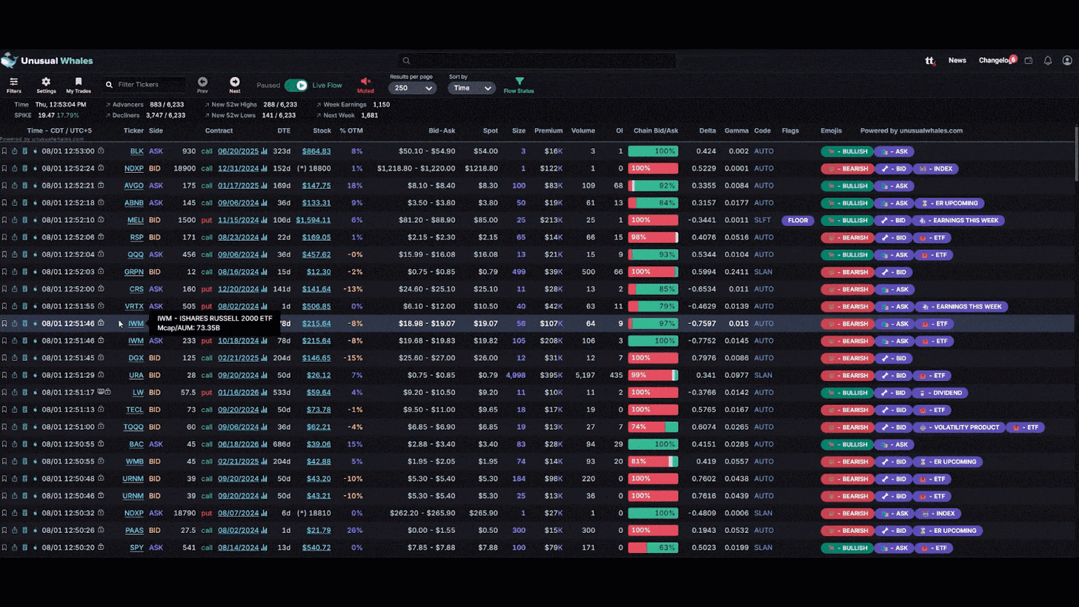The width and height of the screenshot is (1079, 607).
Task: Open My Trades bookmark icon
Action: point(79,82)
